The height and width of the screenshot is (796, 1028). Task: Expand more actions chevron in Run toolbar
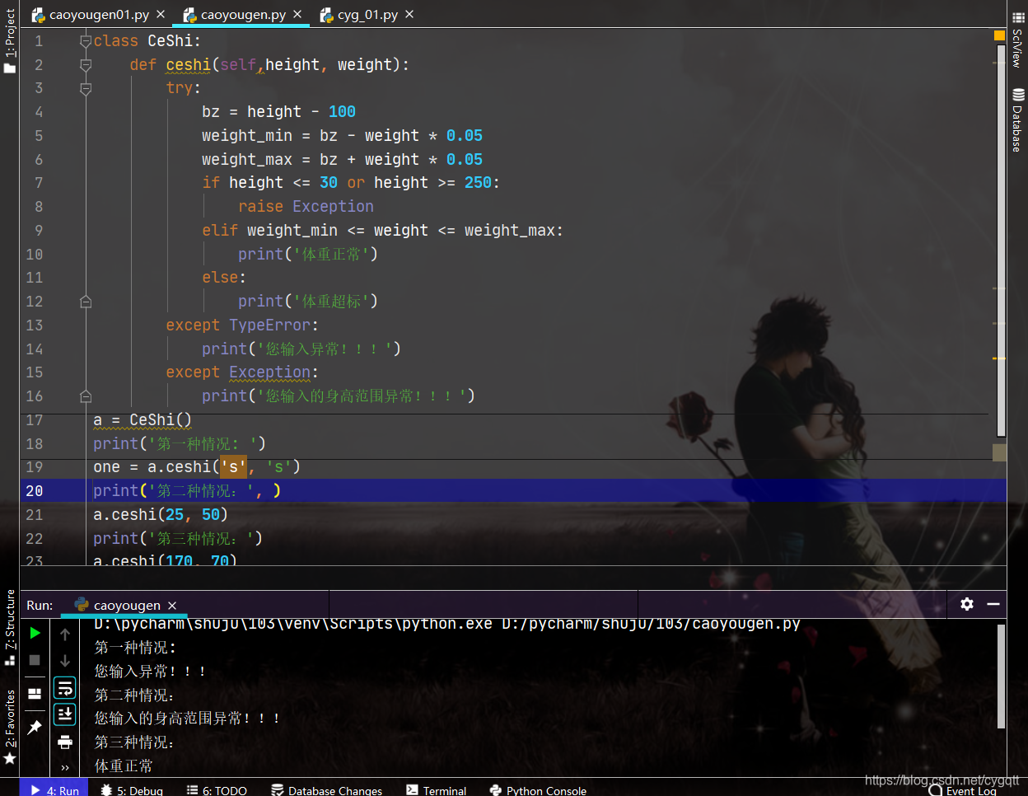tap(65, 768)
